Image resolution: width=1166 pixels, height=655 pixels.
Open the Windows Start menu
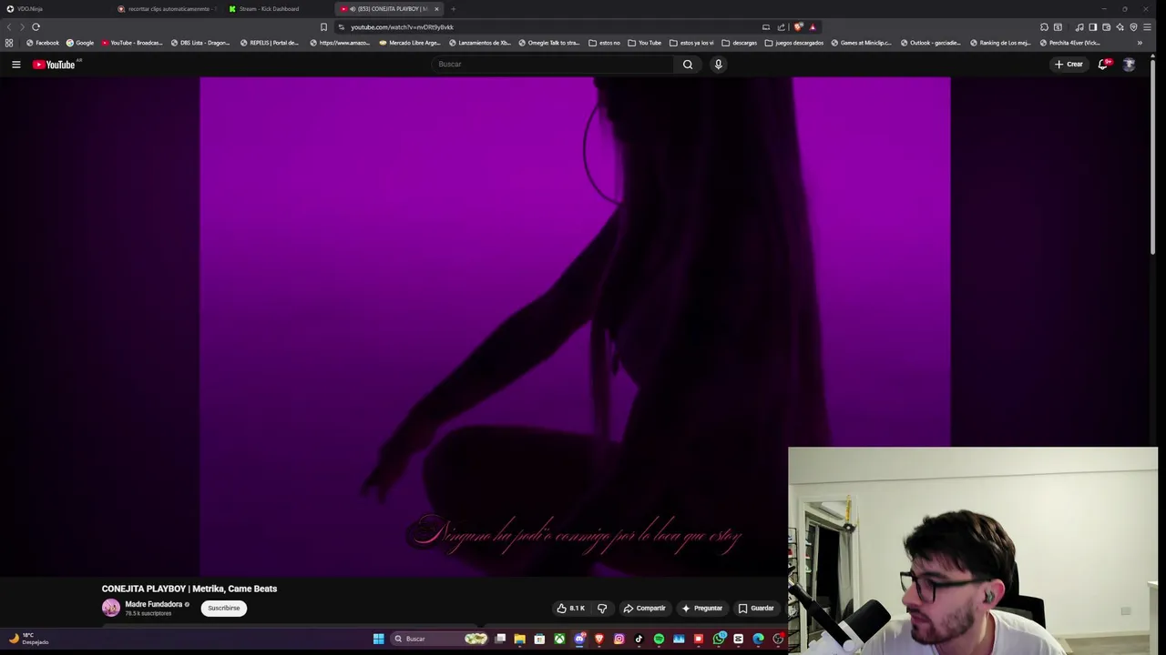point(378,639)
